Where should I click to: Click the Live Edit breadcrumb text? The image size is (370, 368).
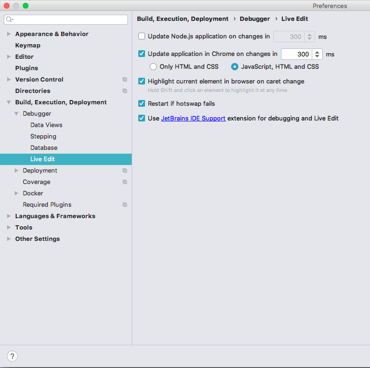(295, 19)
